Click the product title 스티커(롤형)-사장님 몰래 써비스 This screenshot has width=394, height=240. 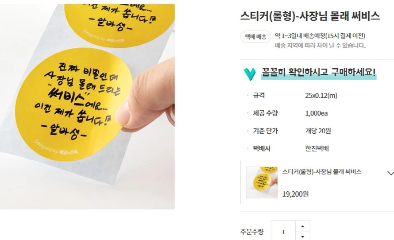310,16
